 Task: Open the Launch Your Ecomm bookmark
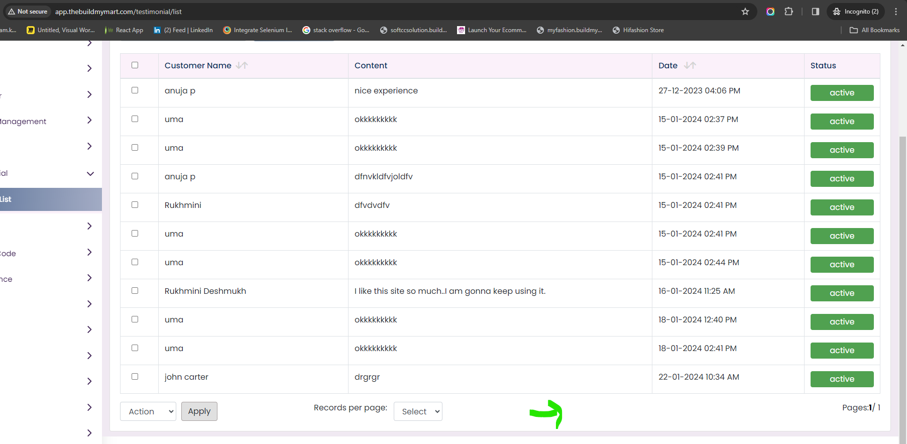[492, 30]
